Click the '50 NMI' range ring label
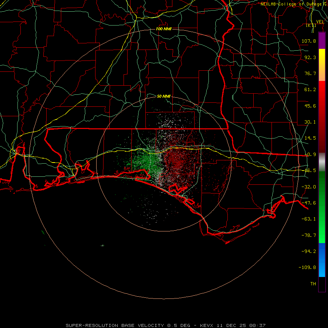The width and height of the screenshot is (328, 328). [x=164, y=96]
